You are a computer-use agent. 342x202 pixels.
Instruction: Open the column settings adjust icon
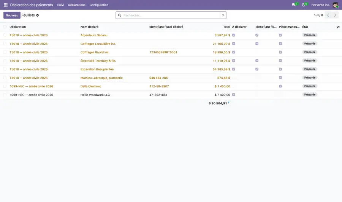click(338, 27)
